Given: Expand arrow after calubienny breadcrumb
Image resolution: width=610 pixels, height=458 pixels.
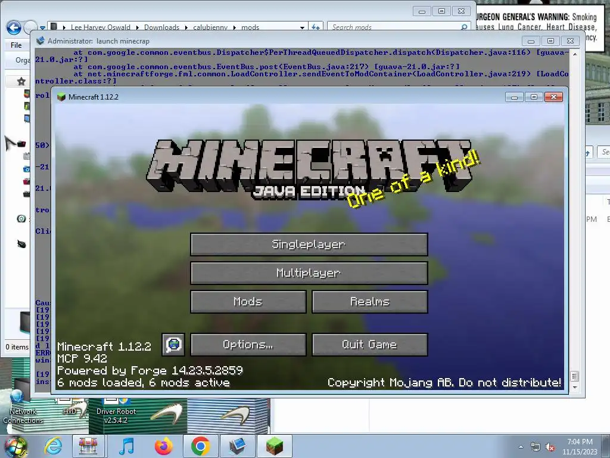Looking at the screenshot, I should (235, 27).
